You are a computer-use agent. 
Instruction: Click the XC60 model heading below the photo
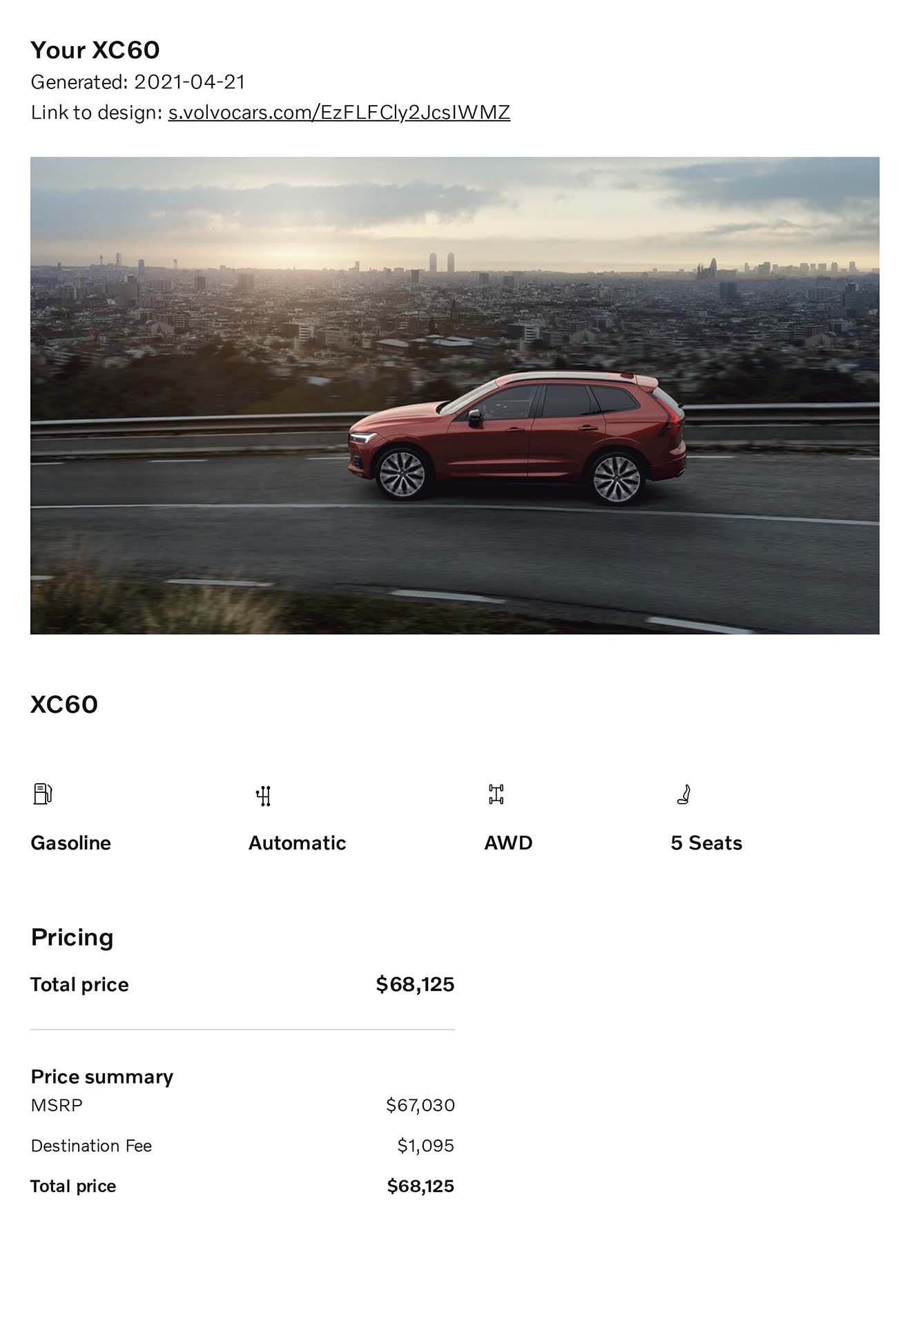click(64, 705)
